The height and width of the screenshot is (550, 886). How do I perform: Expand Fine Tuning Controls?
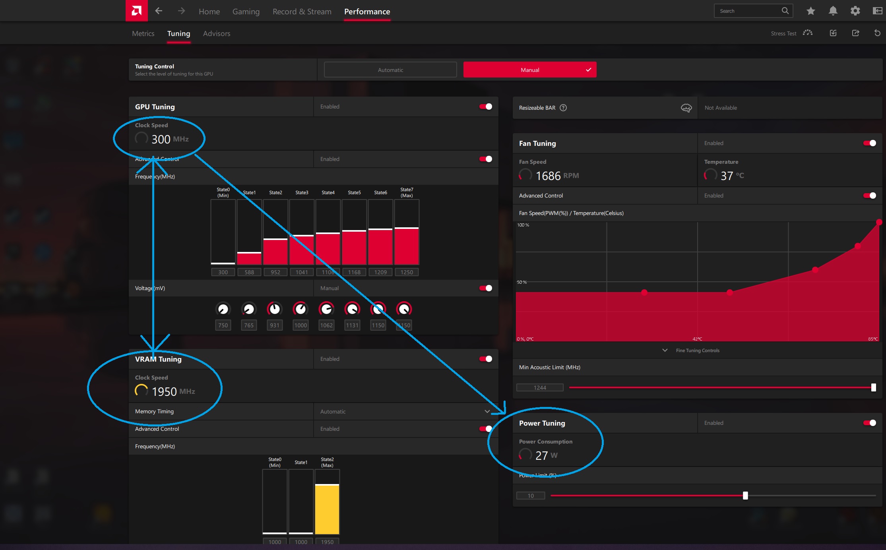(697, 350)
